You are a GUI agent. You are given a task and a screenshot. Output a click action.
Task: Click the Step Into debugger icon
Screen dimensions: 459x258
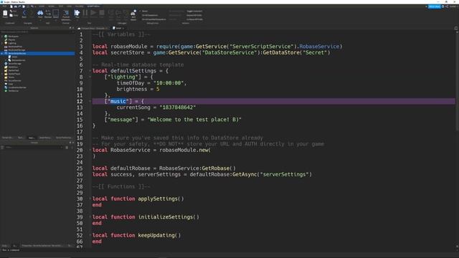pos(111,14)
